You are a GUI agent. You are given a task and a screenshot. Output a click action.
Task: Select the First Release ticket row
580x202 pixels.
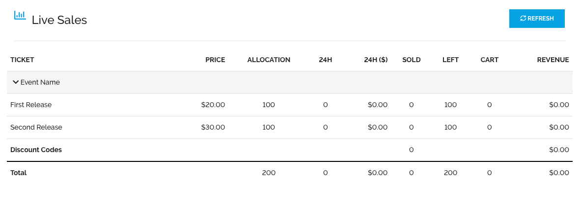pos(31,105)
